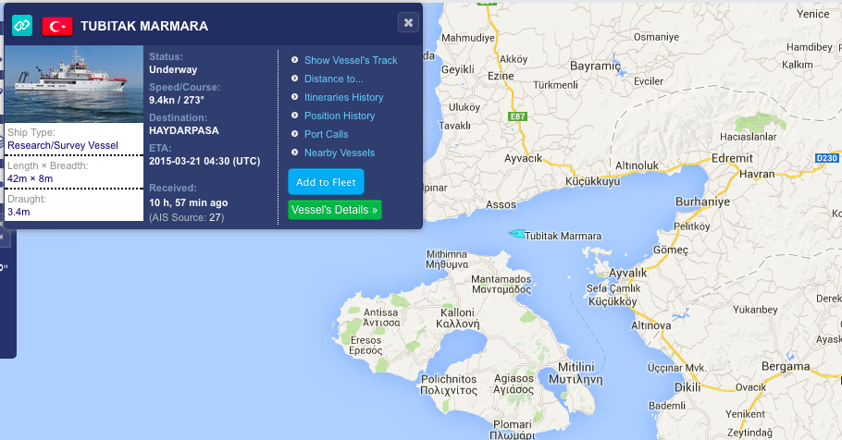The width and height of the screenshot is (842, 440).
Task: Click the teal link icon beside vessel name
Action: pos(22,26)
